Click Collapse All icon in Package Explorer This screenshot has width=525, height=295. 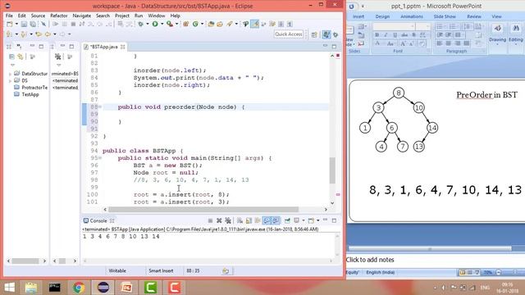pyautogui.click(x=11, y=57)
